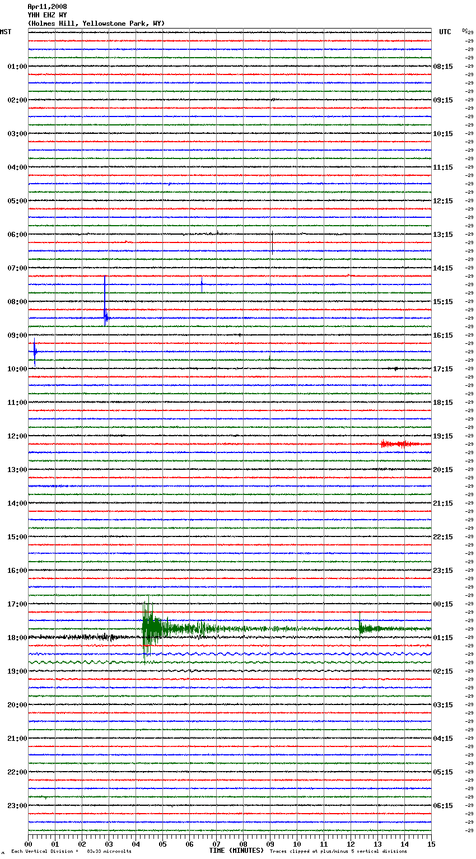The image size is (476, 859).
Task: Click the UTC time zone header
Action: coord(445,32)
